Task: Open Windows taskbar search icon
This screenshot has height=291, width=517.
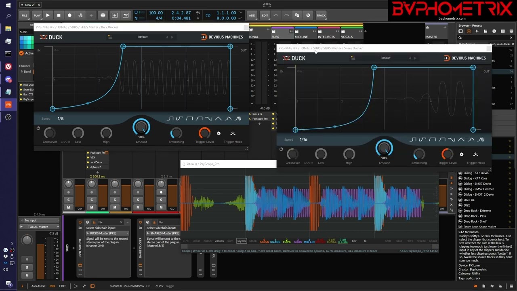Action: 8,16
